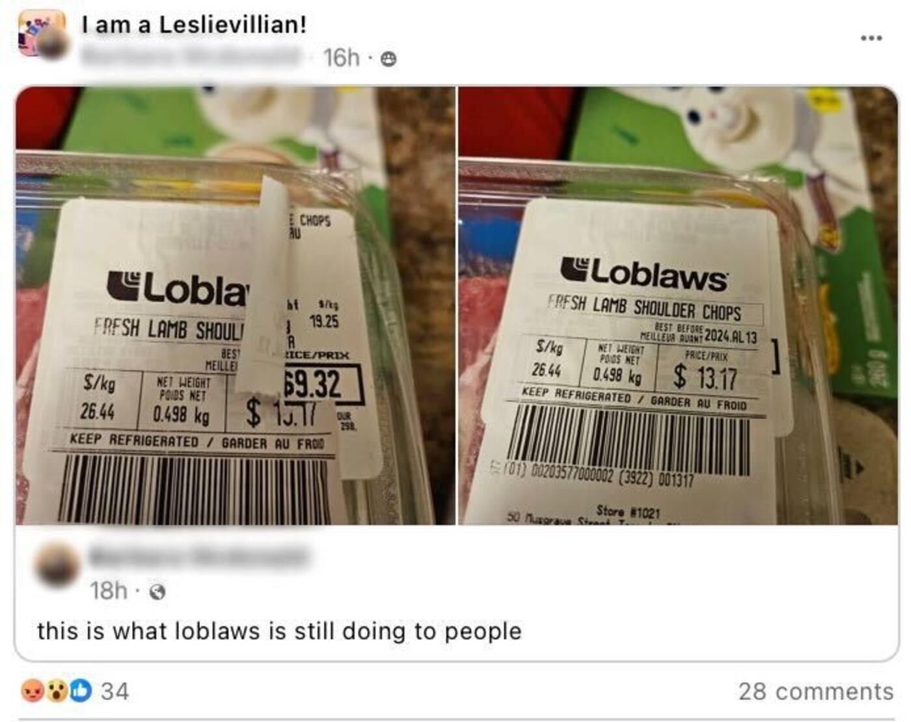Click the group audience icon beside 16h

click(388, 60)
